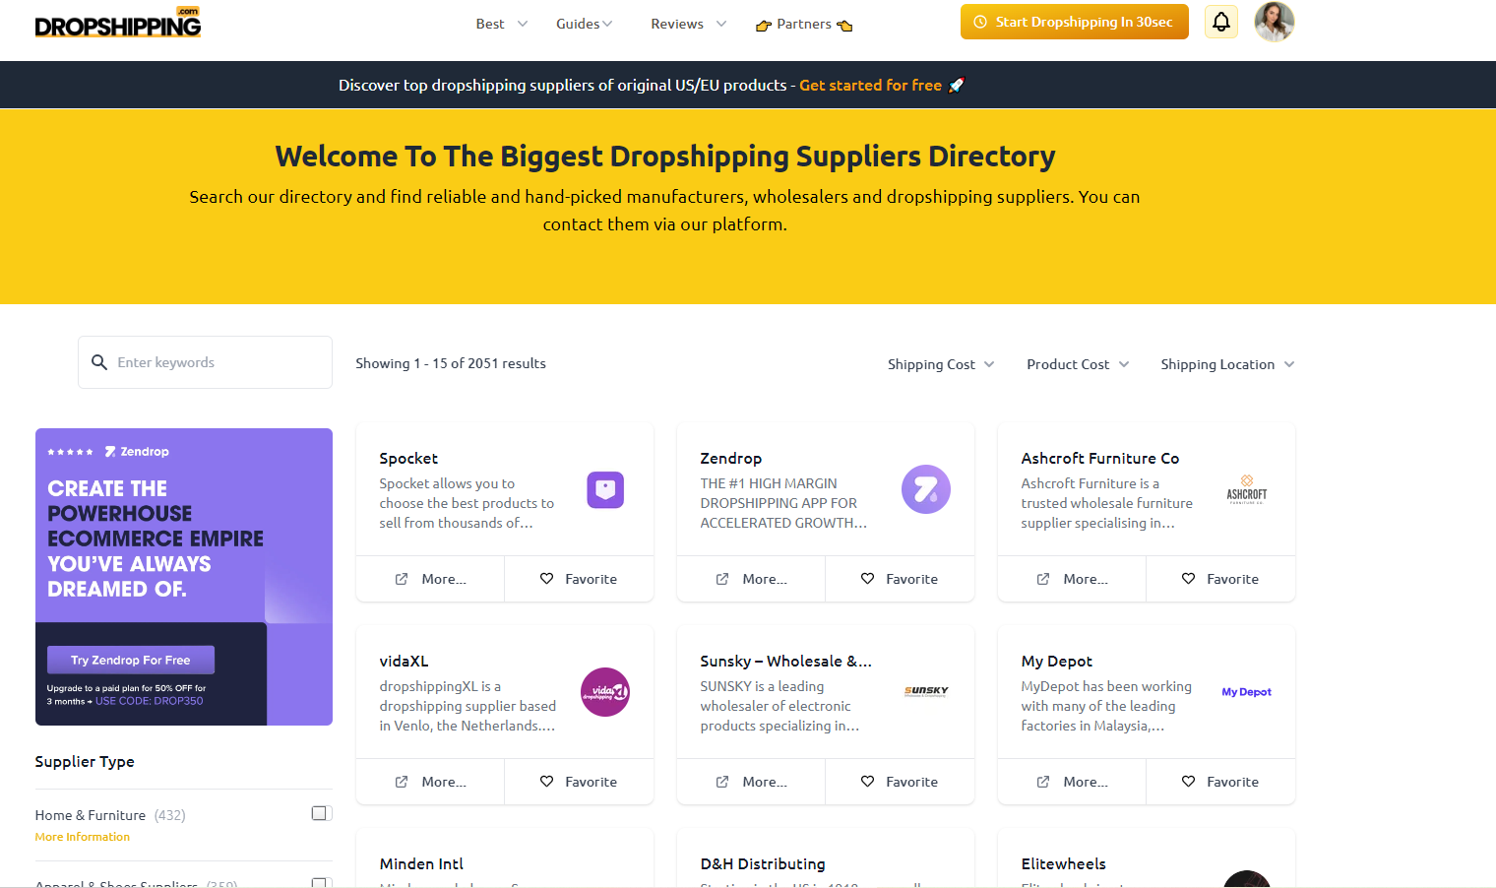Click Showing 1 - 15 of 2051 results text
The height and width of the screenshot is (888, 1496).
pos(451,363)
